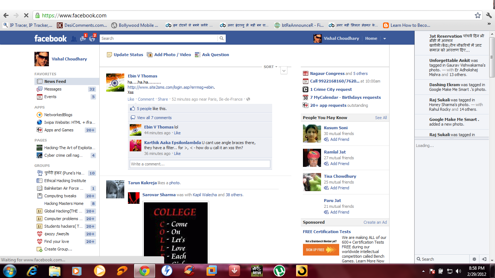The height and width of the screenshot is (278, 495).
Task: Click the Write a comment field
Action: click(x=199, y=164)
